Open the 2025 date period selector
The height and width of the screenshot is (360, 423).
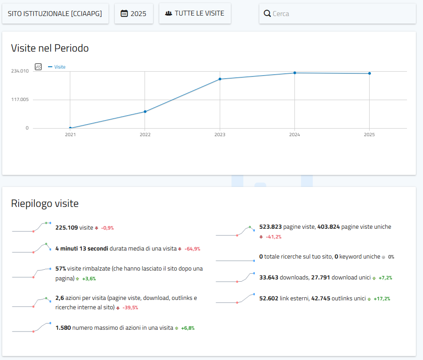click(x=134, y=14)
